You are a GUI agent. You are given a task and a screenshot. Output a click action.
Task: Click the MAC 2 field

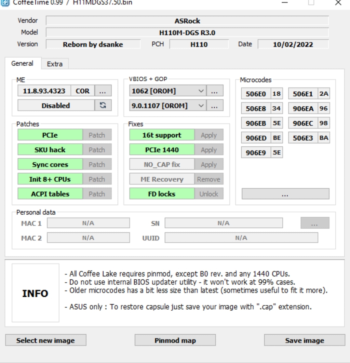click(88, 237)
